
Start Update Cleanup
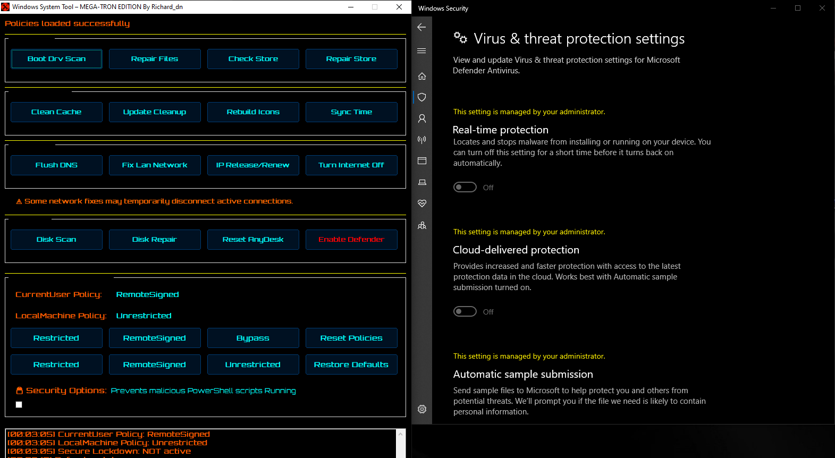(155, 112)
